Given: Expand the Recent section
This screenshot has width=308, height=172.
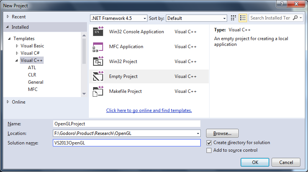Looking at the screenshot, I should 8,17.
